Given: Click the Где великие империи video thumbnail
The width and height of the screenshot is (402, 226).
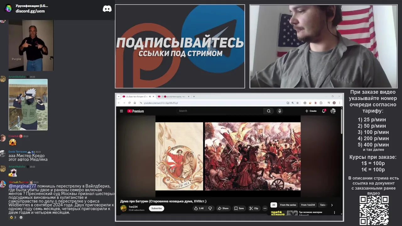Looking at the screenshot, I should [x=284, y=213].
